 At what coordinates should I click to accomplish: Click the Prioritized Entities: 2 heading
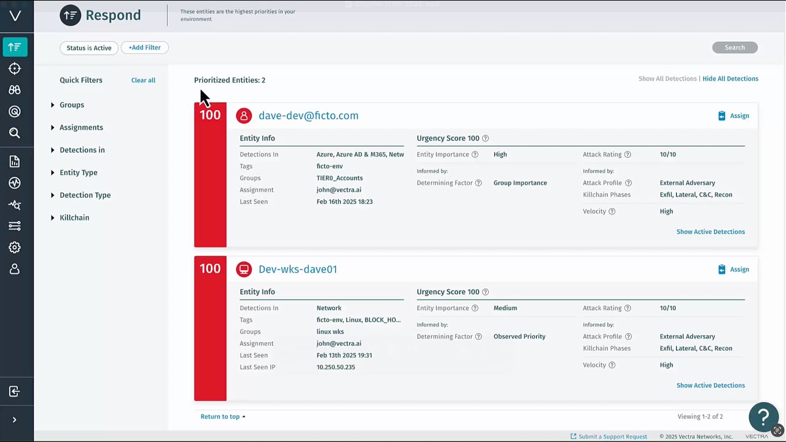pyautogui.click(x=230, y=80)
